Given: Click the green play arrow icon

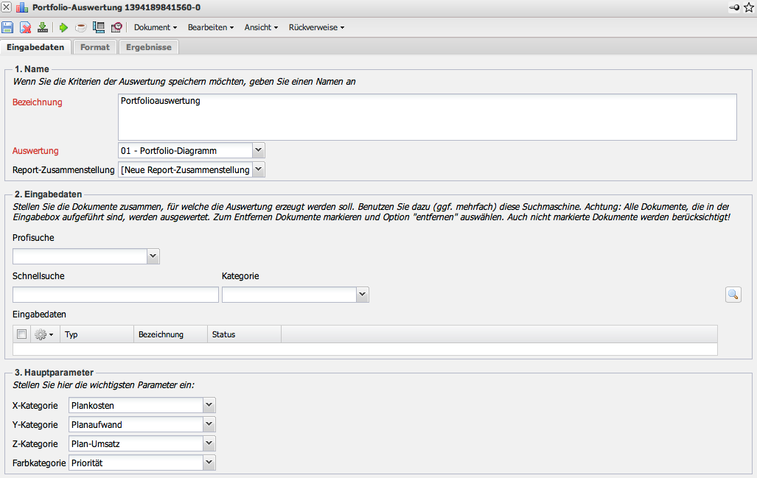Looking at the screenshot, I should coord(63,27).
